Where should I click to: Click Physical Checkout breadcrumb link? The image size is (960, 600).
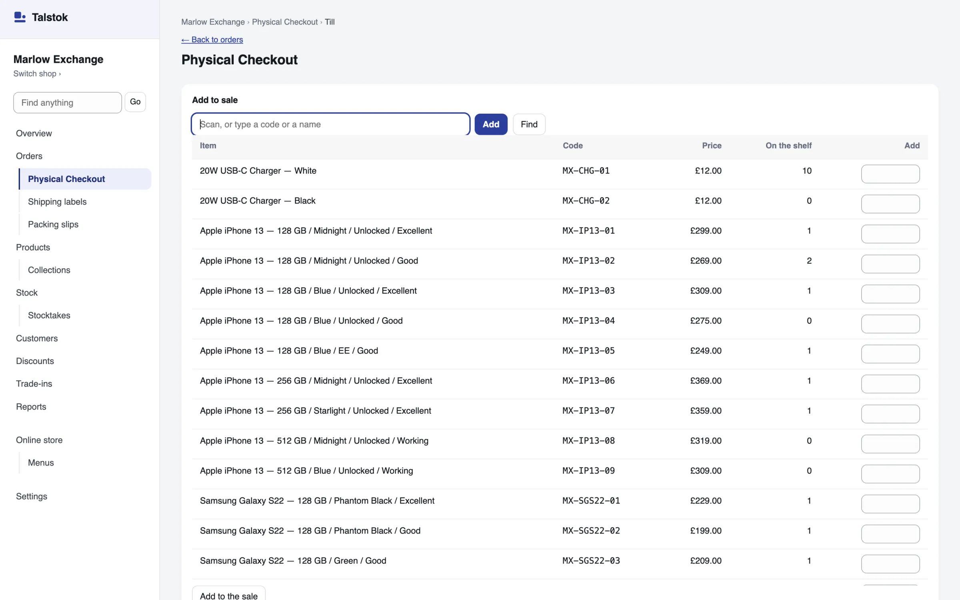(x=285, y=22)
